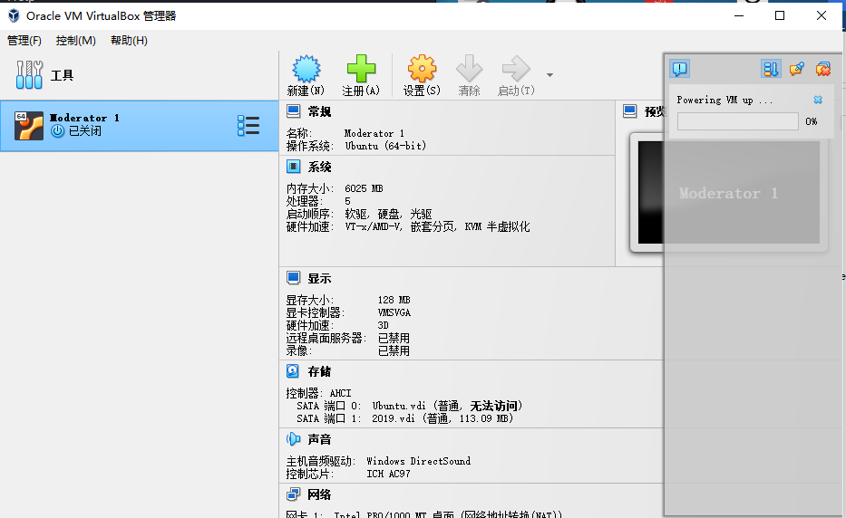
Task: Click the operating system value Ubuntu (64-bit)
Action: (385, 146)
